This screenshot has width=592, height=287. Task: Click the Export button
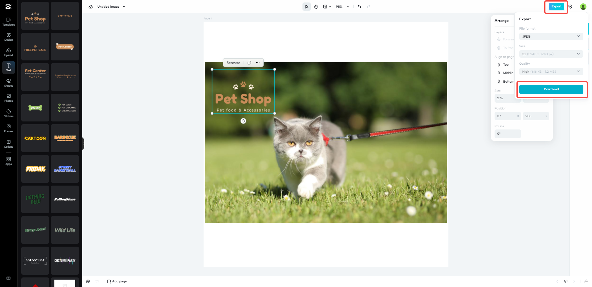(556, 6)
